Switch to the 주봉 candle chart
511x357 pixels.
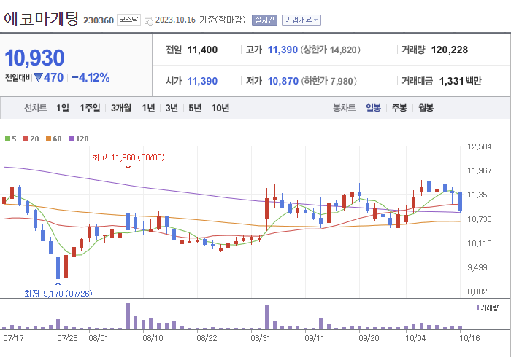coord(399,108)
